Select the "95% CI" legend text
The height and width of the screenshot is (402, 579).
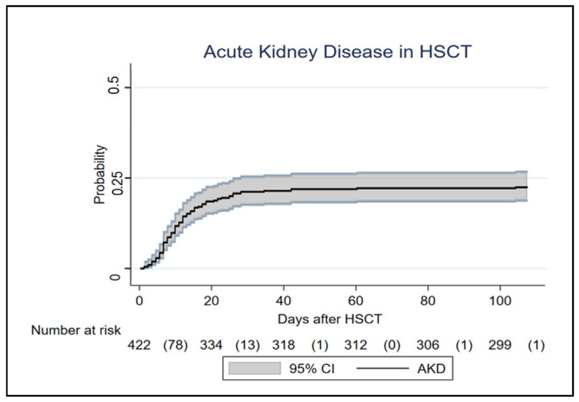312,369
